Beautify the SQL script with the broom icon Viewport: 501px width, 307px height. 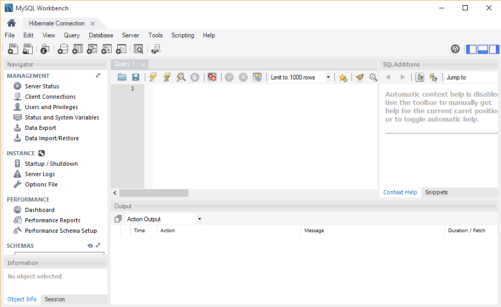pos(359,77)
